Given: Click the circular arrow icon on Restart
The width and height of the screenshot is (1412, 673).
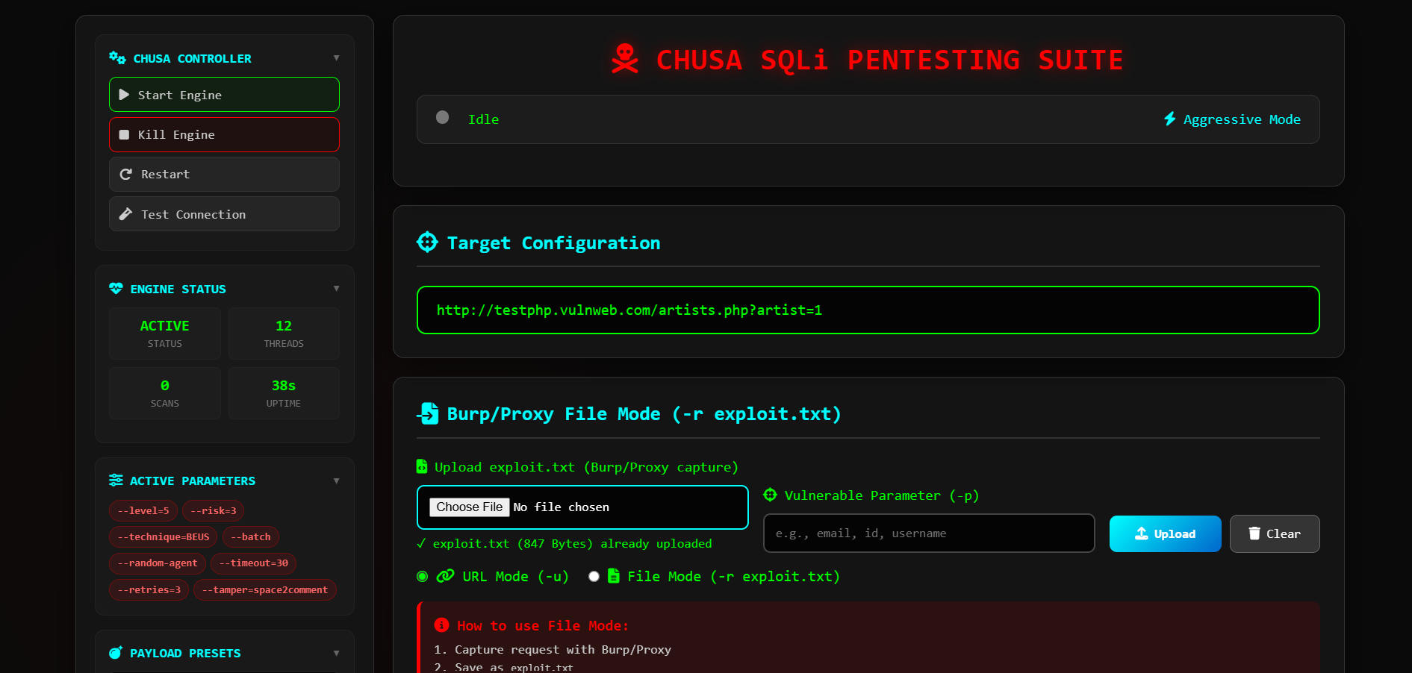Looking at the screenshot, I should tap(125, 174).
